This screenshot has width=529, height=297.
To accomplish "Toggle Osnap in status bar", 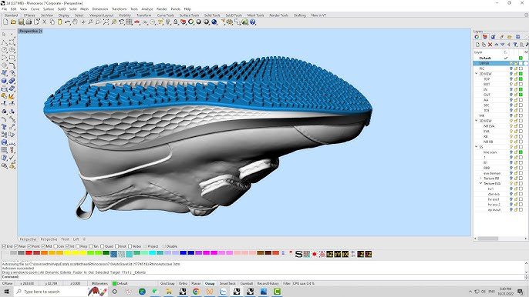I will click(210, 283).
